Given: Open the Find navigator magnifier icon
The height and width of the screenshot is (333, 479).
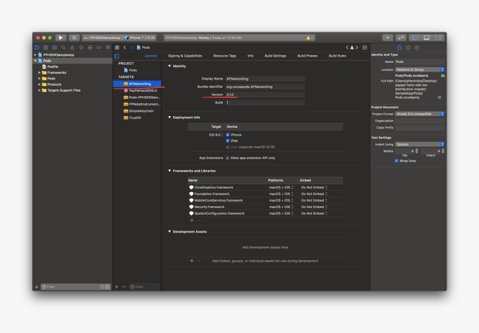Looking at the screenshot, I should point(63,48).
